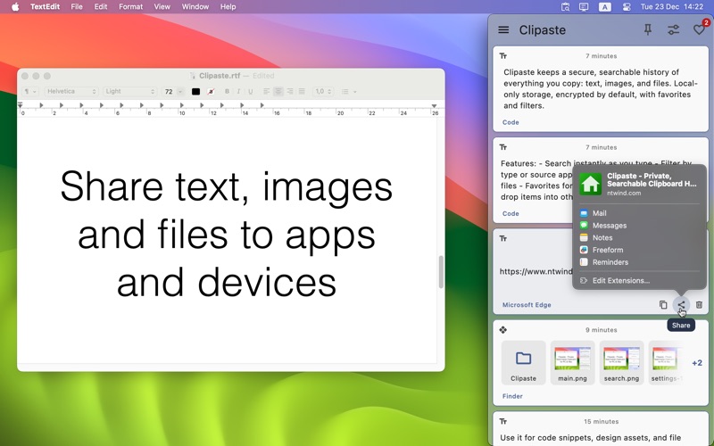Click the document heading text in TextEdit
714x446 pixels.
point(227,234)
